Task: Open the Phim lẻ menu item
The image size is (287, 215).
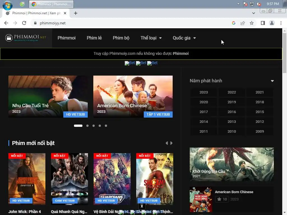Action: (x=94, y=38)
